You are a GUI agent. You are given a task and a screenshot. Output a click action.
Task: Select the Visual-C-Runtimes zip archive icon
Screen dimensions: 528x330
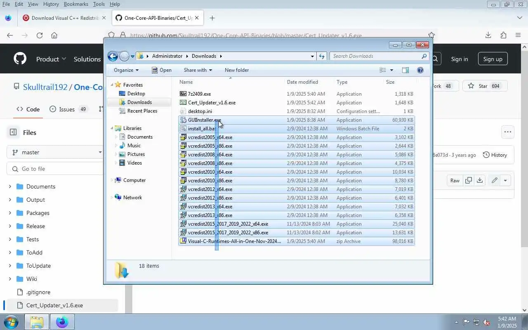point(183,241)
